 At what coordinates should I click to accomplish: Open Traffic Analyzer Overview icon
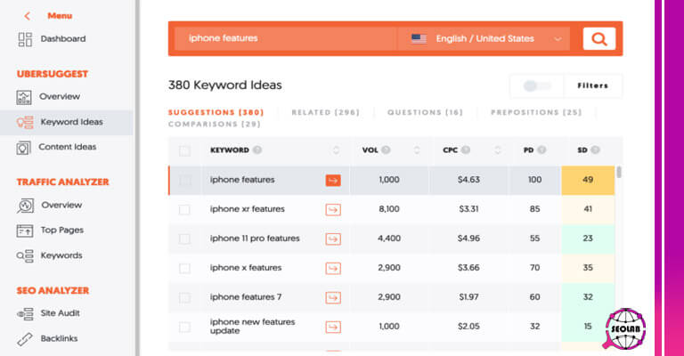tap(25, 206)
